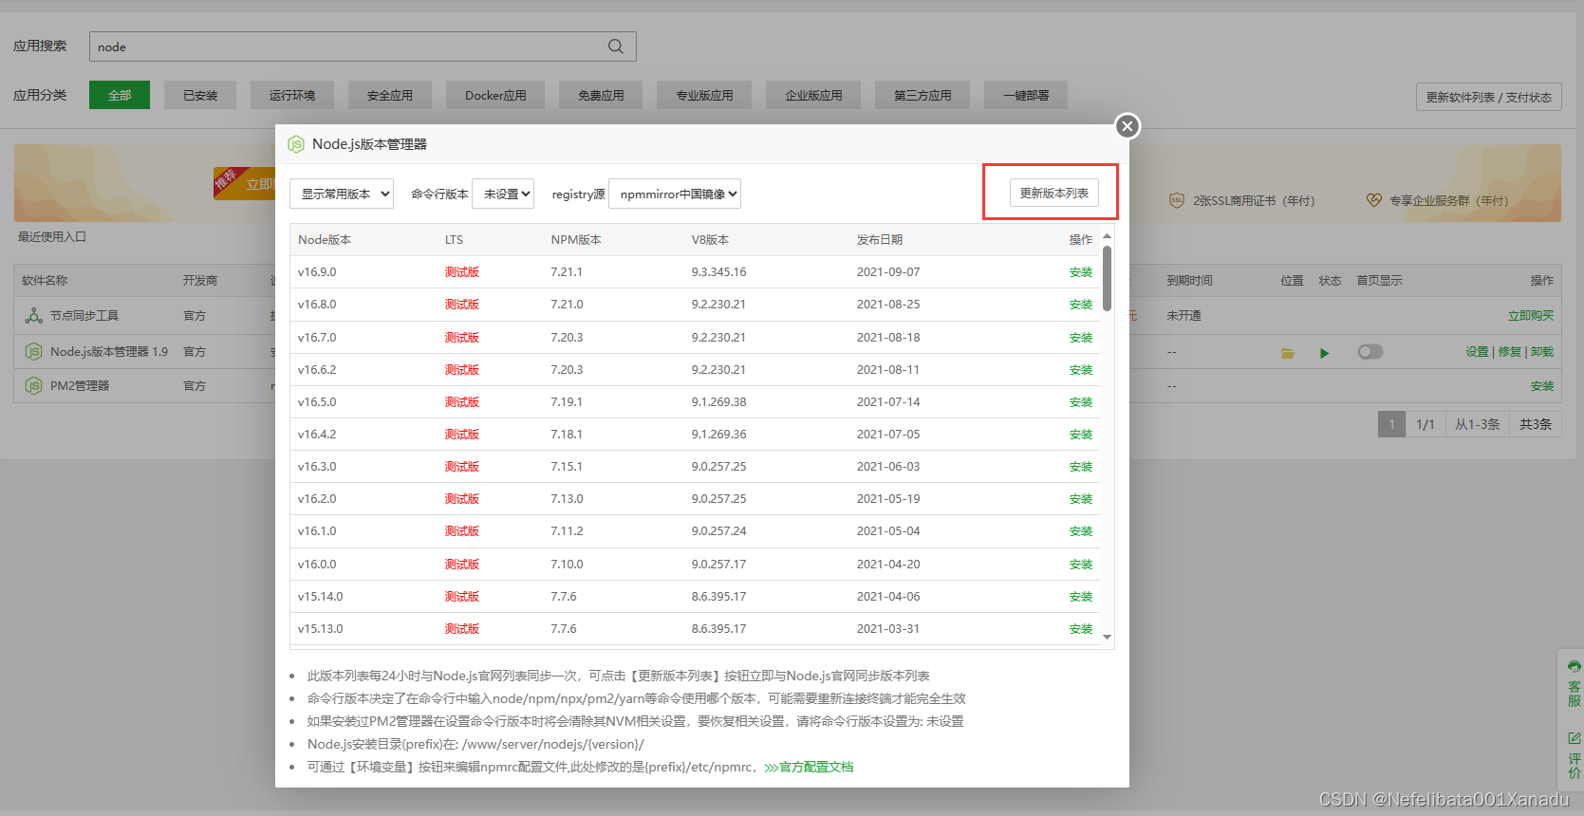Select the 免费应用 category tab
This screenshot has height=816, width=1584.
click(x=601, y=95)
